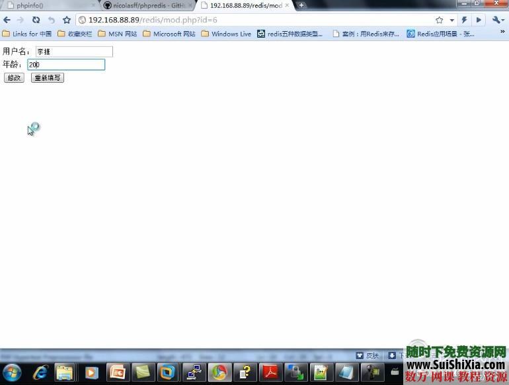Switch to the nicolasff/phpredis GitHub tab
509x385 pixels.
(x=147, y=5)
